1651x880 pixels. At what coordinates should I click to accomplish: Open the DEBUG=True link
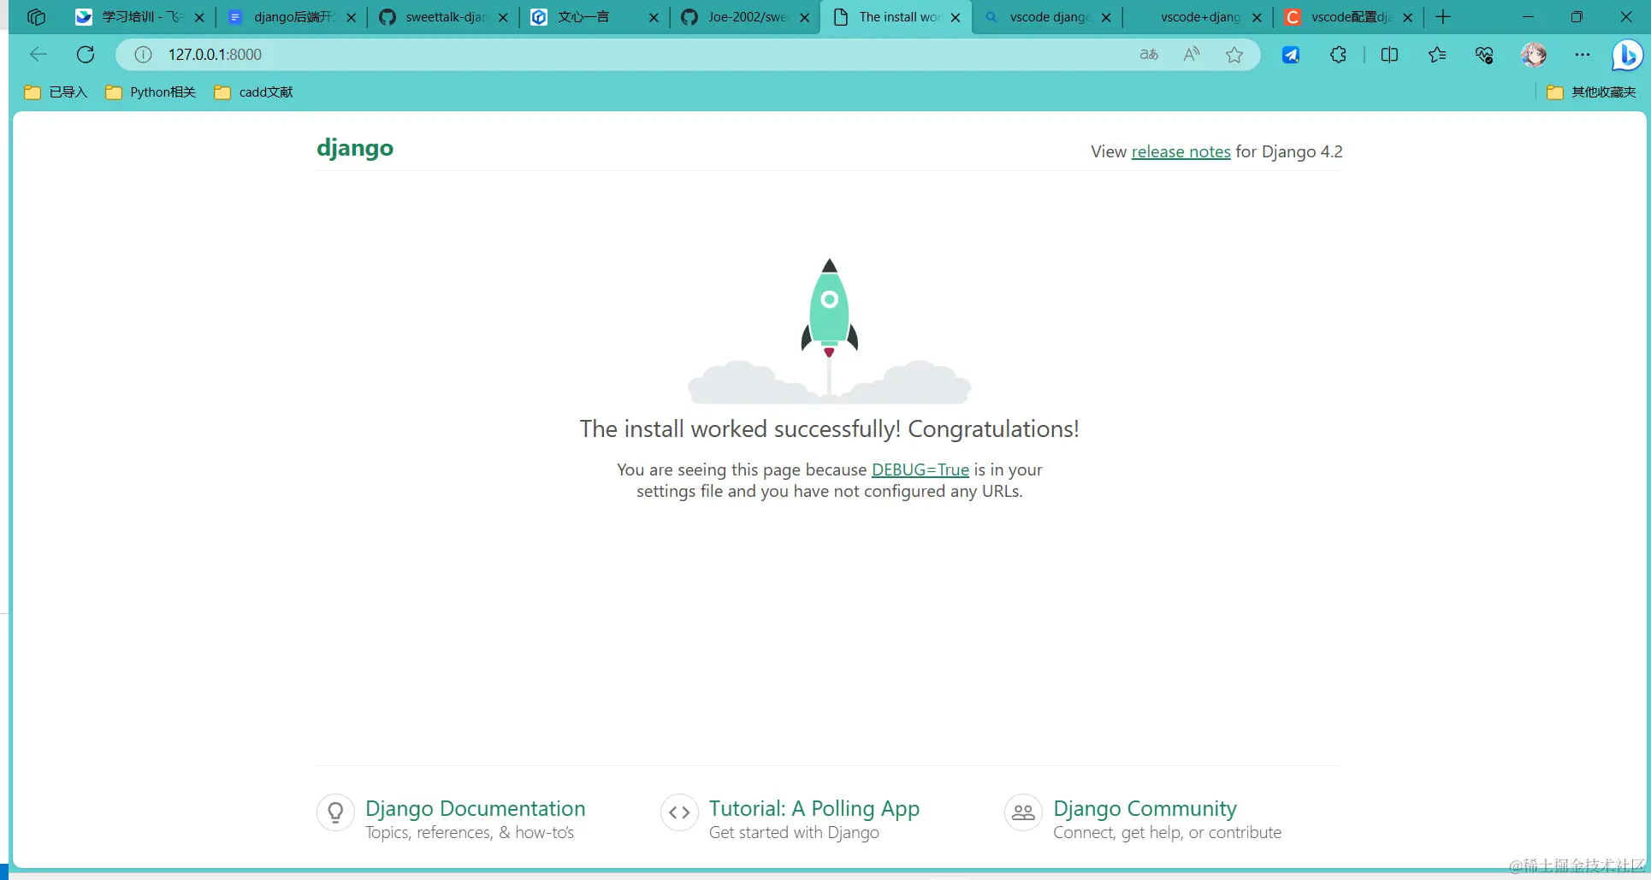pos(920,470)
